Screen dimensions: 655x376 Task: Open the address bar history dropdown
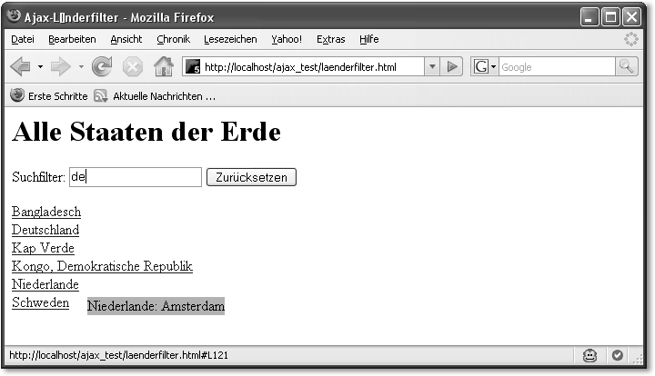[x=432, y=67]
